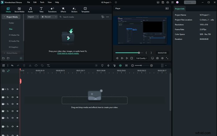Mute the top timeline track
The width and height of the screenshot is (217, 136).
click(x=13, y=89)
